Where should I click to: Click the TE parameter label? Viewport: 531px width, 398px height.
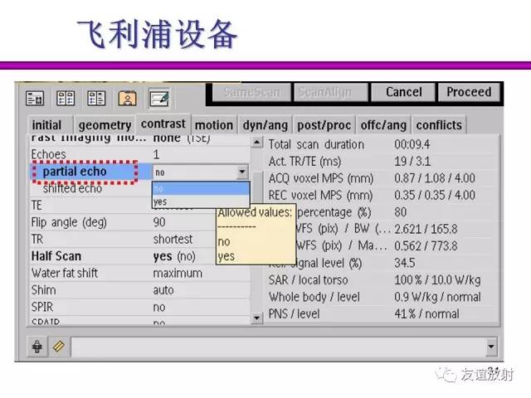(37, 206)
